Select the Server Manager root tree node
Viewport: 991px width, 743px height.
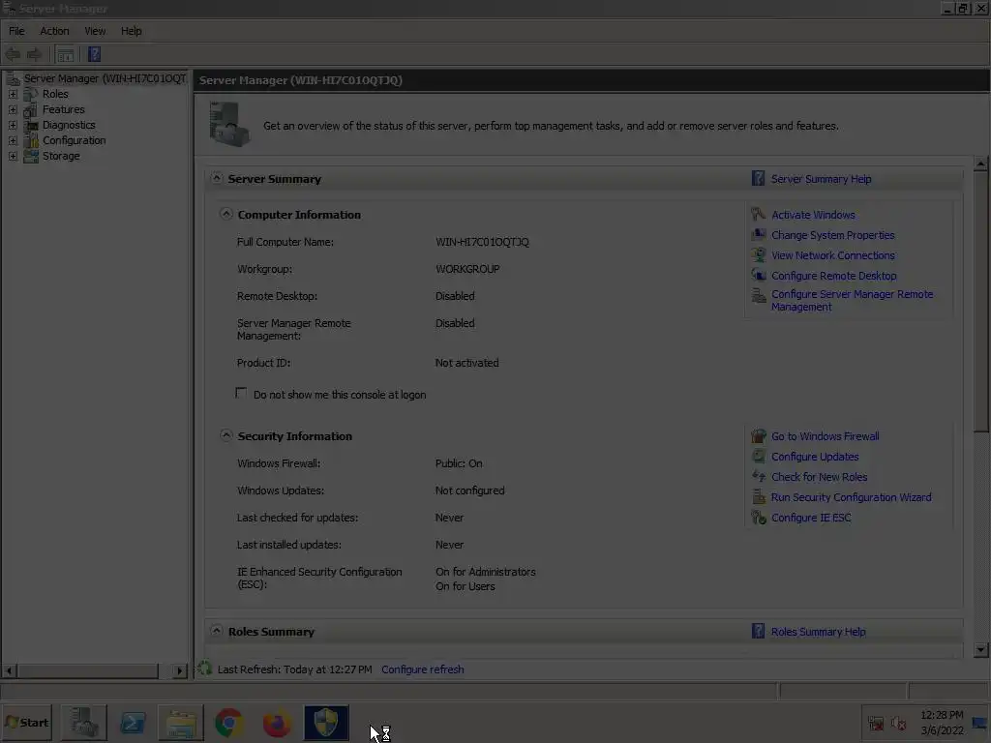pyautogui.click(x=105, y=78)
